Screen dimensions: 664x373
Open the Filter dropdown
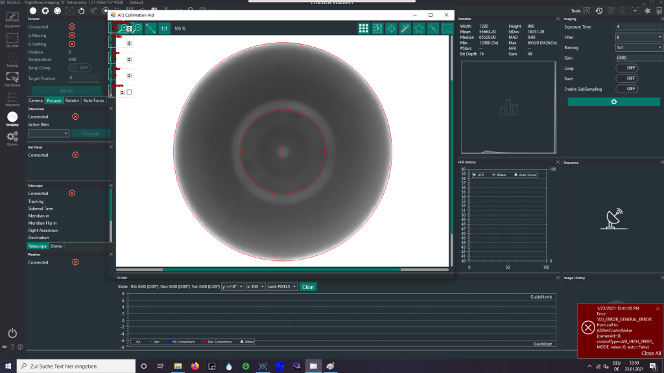[x=639, y=38]
